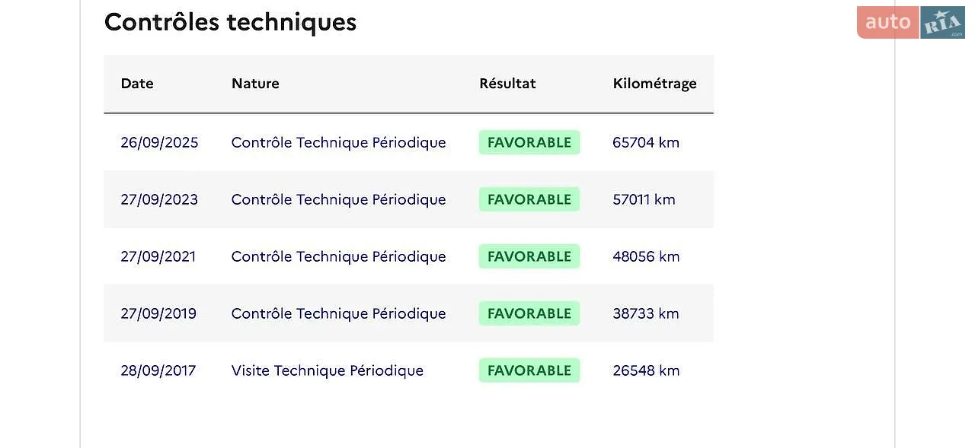The image size is (975, 448).
Task: Click the 65704 km mileage value
Action: pos(646,142)
